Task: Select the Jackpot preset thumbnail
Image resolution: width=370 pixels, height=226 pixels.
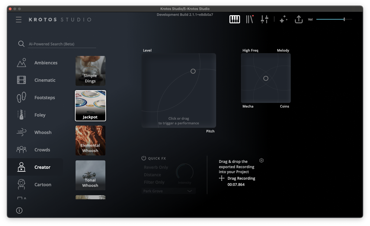Action: pyautogui.click(x=90, y=106)
